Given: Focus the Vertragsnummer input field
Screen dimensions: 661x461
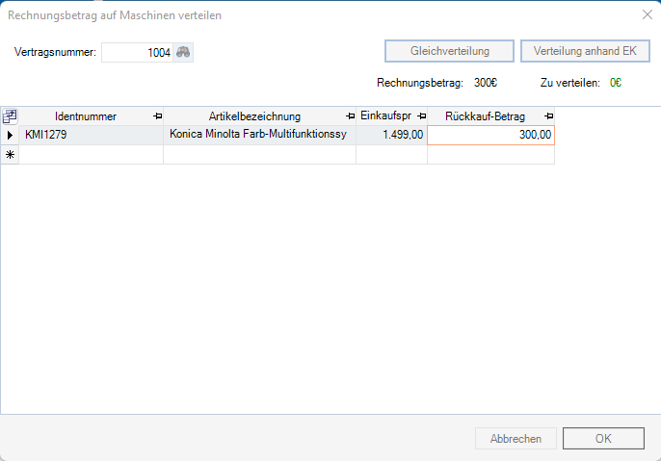Looking at the screenshot, I should [136, 52].
